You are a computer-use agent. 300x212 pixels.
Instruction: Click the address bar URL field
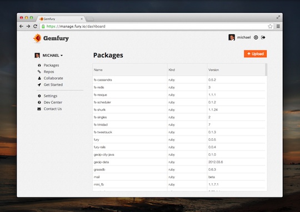[x=155, y=27]
